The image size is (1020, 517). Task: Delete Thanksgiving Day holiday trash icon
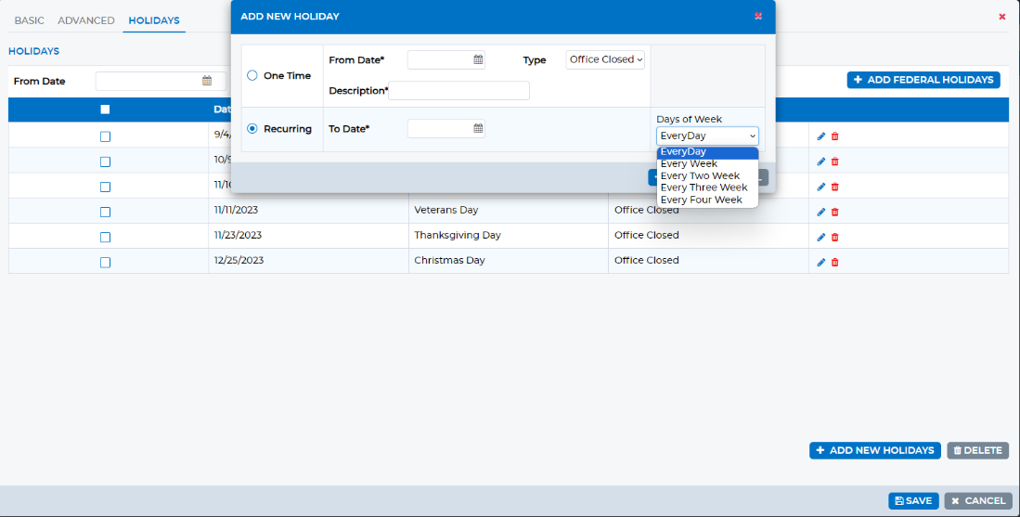pyautogui.click(x=835, y=238)
